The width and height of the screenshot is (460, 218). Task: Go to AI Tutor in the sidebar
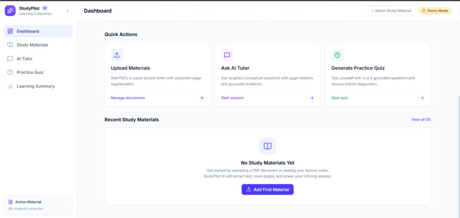[x=38, y=59]
